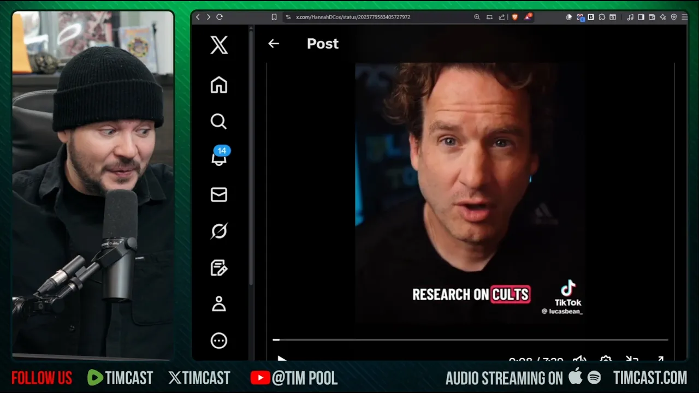Viewport: 699px width, 393px height.
Task: Open the Grok icon in sidebar
Action: tap(219, 231)
